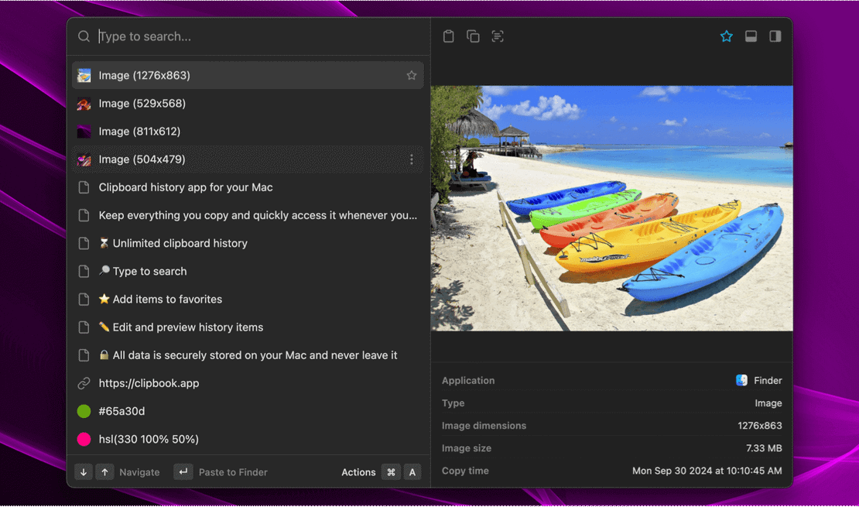Screen dimensions: 859x507
Task: Select 'Add items to favorites' entry
Action: [x=248, y=300]
